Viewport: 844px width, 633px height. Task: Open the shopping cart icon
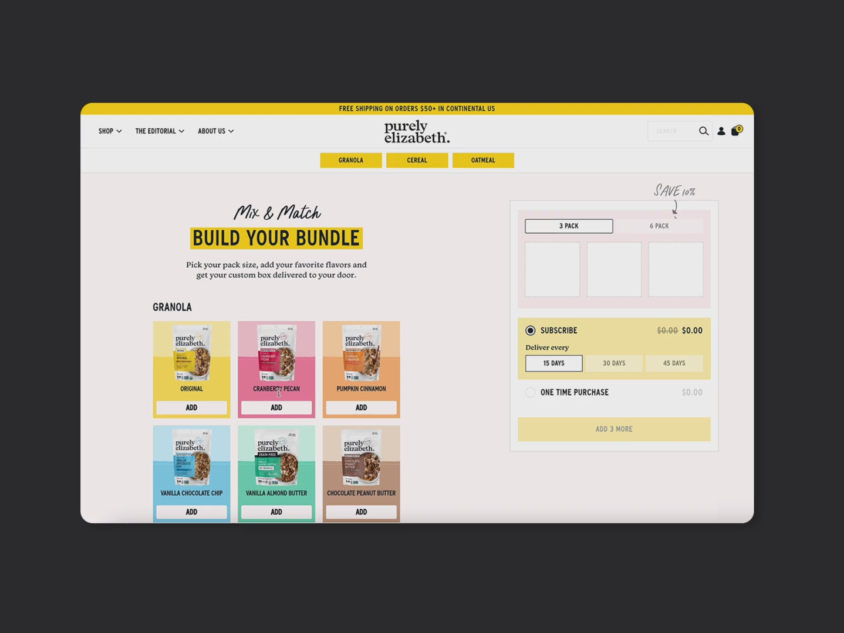pyautogui.click(x=735, y=131)
